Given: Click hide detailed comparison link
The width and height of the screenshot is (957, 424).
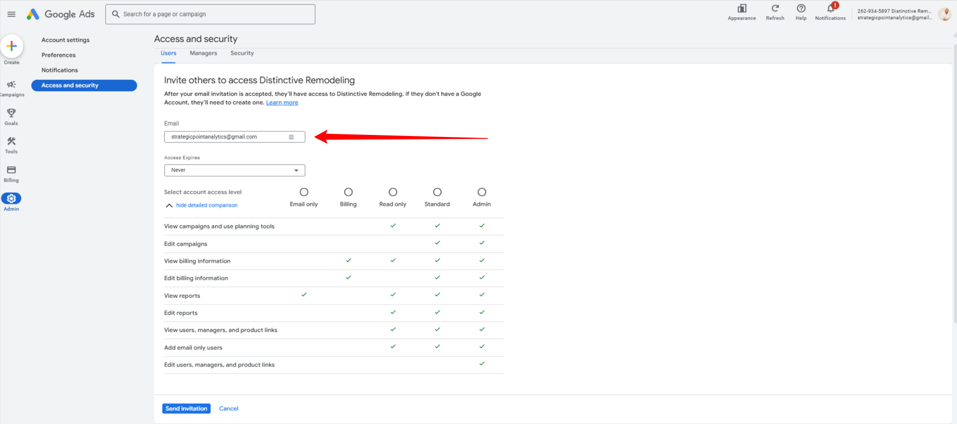Looking at the screenshot, I should pyautogui.click(x=207, y=205).
